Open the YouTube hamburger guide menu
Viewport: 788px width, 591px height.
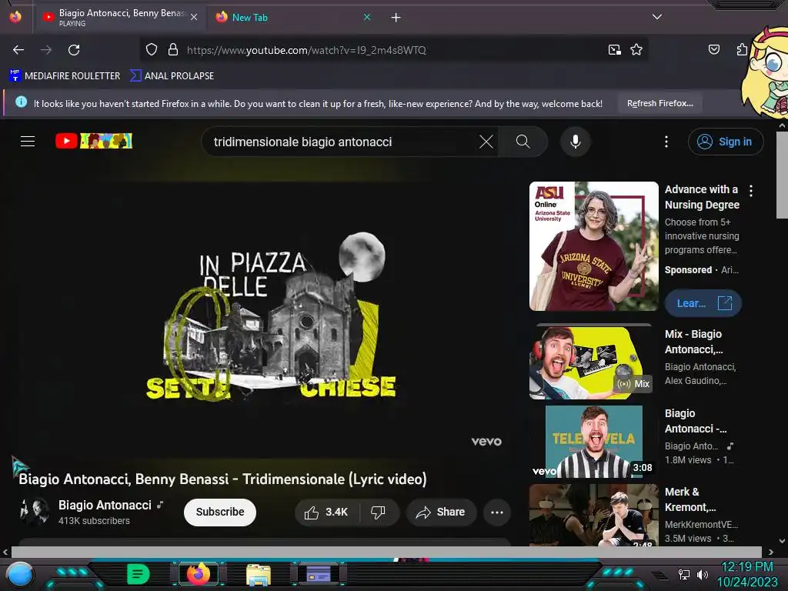coord(28,142)
